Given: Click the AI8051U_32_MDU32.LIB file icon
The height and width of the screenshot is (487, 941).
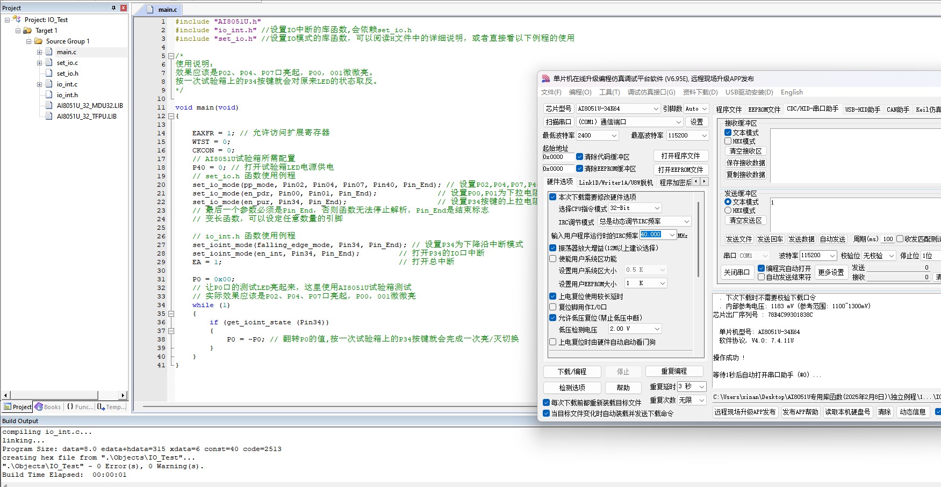Looking at the screenshot, I should click(x=49, y=105).
